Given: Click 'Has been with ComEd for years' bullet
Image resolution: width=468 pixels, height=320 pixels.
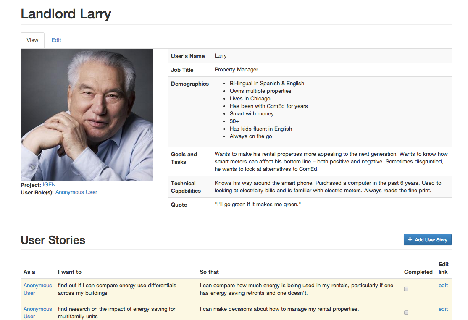Looking at the screenshot, I should (268, 106).
